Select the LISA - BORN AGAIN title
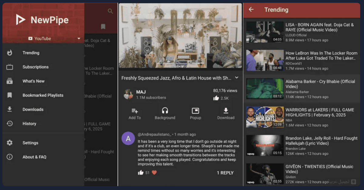The image size is (364, 190). pos(320,27)
